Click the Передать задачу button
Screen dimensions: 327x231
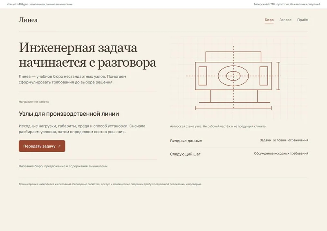click(x=42, y=146)
